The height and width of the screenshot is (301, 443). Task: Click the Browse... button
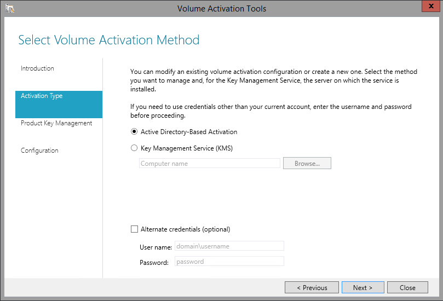point(307,163)
